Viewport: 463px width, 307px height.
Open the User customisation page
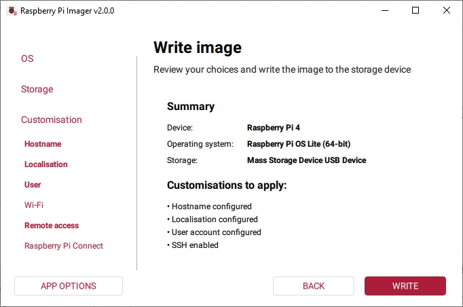pyautogui.click(x=33, y=185)
